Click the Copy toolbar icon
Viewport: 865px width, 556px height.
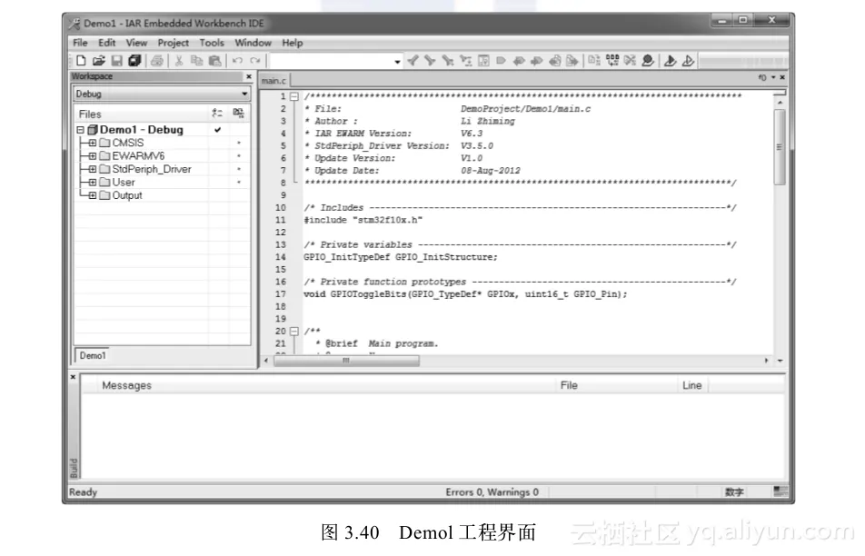point(196,61)
